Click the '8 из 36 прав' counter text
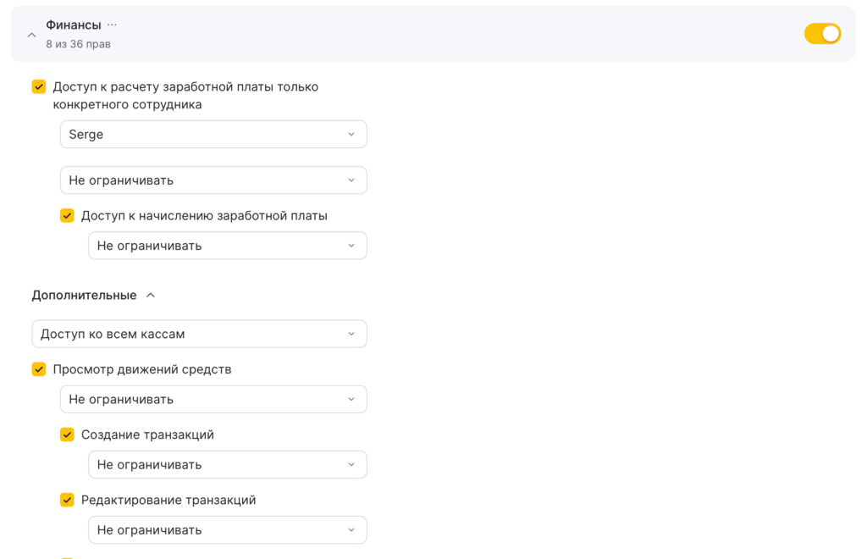Screen dimensions: 867x559 point(78,44)
